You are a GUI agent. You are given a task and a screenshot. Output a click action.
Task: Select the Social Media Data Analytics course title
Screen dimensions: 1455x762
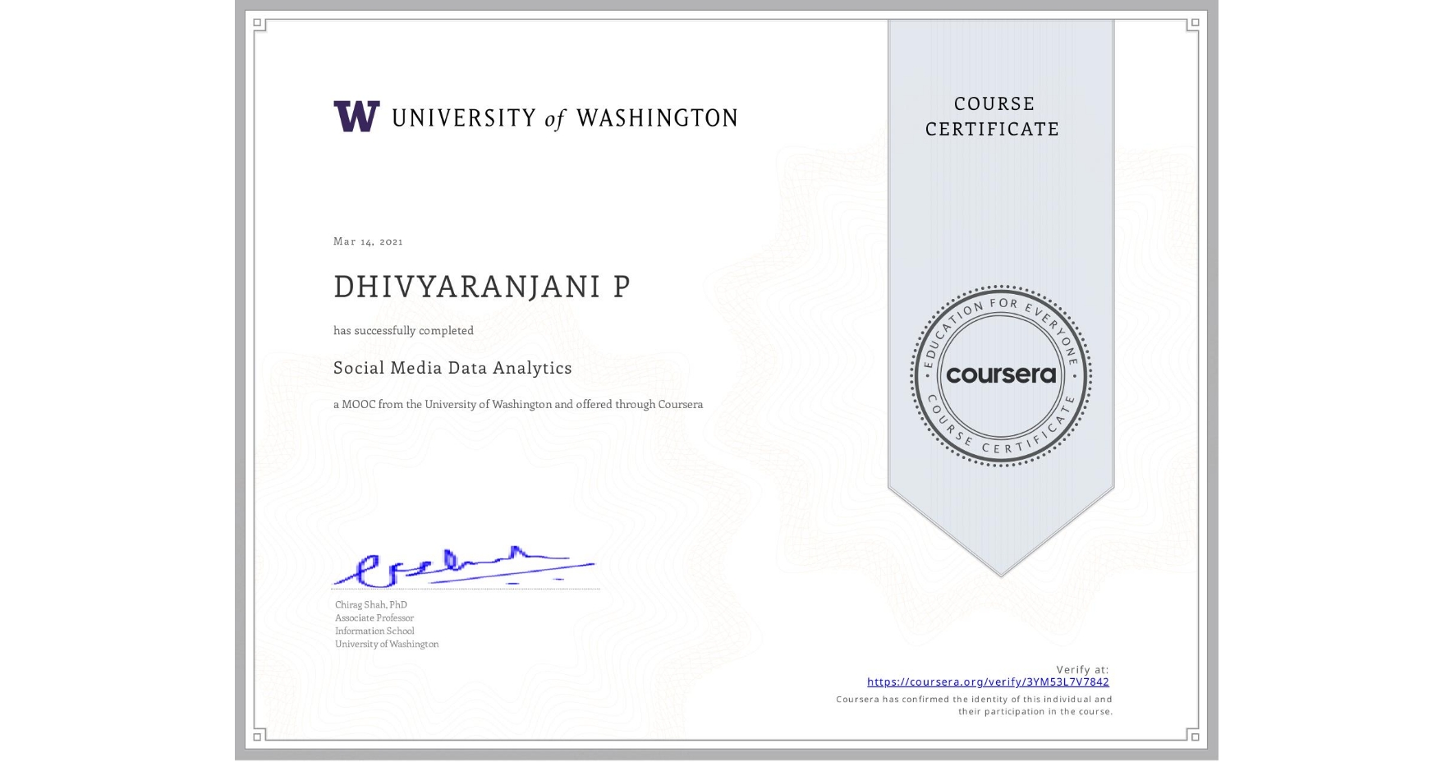click(x=452, y=368)
